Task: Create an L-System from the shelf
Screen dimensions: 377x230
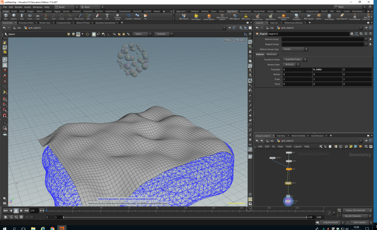Action: pos(128,16)
